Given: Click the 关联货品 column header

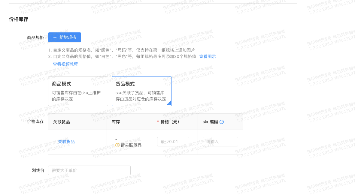Looking at the screenshot, I should pyautogui.click(x=62, y=122).
